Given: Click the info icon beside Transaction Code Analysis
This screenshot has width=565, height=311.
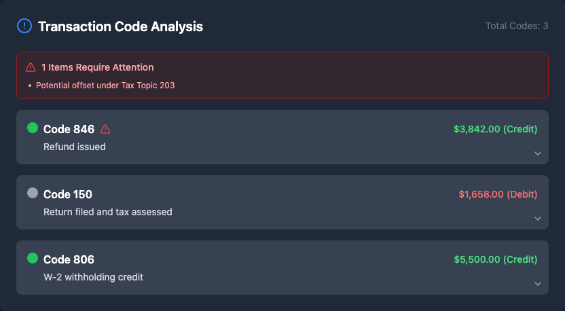Looking at the screenshot, I should coord(24,26).
